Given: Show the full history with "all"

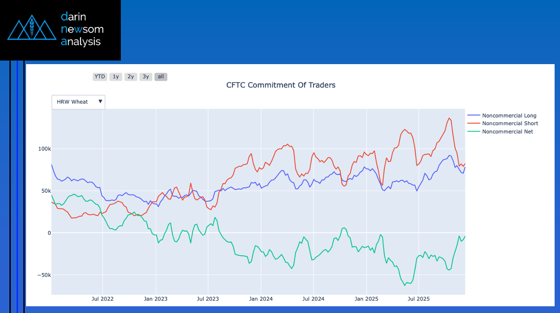Looking at the screenshot, I should (161, 77).
